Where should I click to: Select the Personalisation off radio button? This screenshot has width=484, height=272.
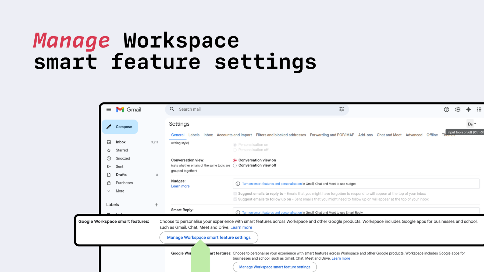click(235, 150)
